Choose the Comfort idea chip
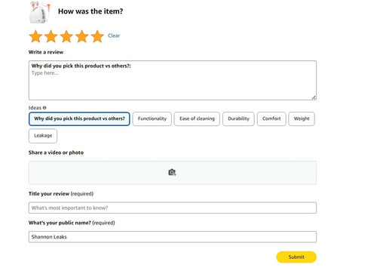This screenshot has width=377, height=274. [x=271, y=119]
